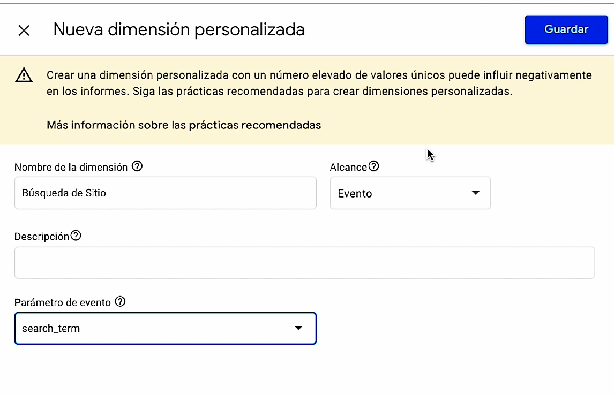
Task: Click help icon beside 'Nombre de la dimensión'
Action: 137,166
